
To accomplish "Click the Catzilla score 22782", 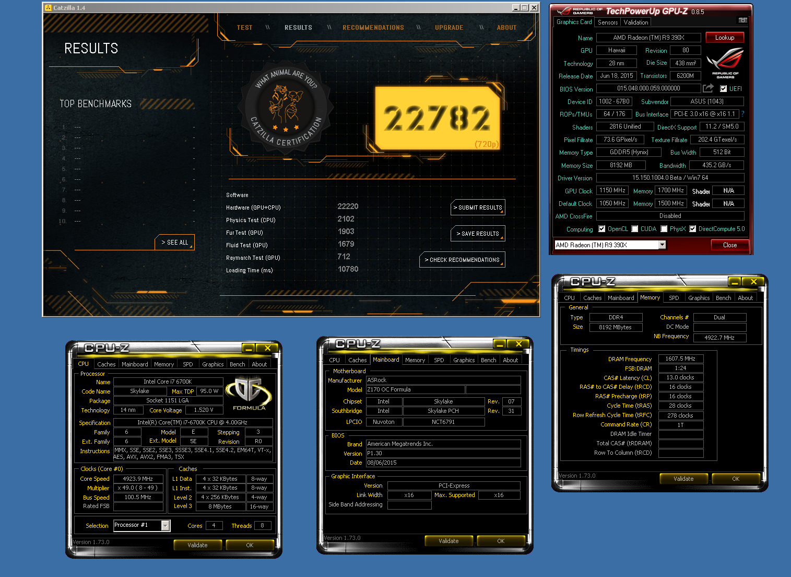I will coord(438,118).
